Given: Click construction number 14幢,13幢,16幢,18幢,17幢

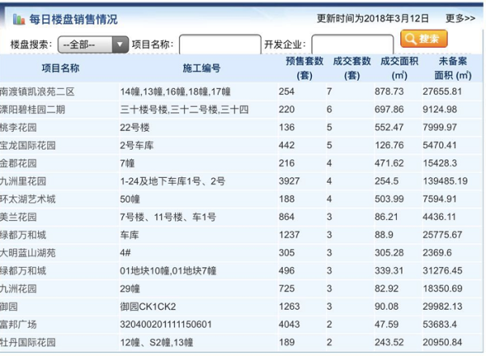Looking at the screenshot, I should coord(176,91).
